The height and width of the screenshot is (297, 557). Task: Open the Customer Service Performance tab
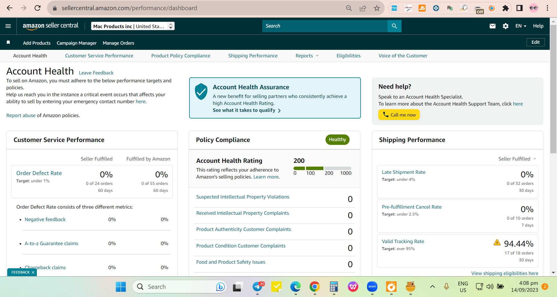pyautogui.click(x=99, y=56)
